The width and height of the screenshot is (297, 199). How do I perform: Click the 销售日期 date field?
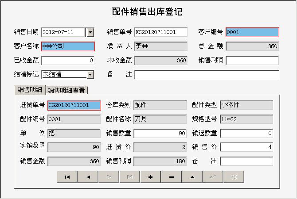click(x=63, y=32)
